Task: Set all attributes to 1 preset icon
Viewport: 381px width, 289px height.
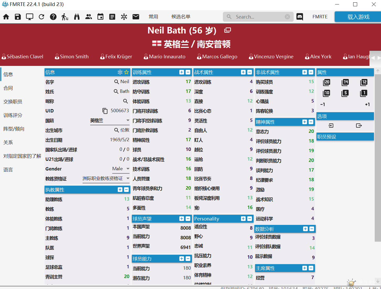Action: point(364,93)
